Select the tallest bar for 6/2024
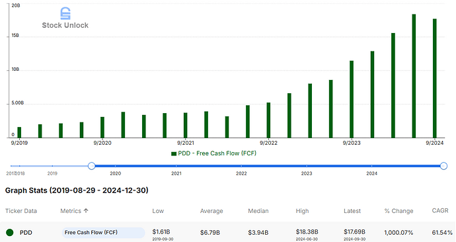This screenshot has height=242, width=456. [x=414, y=76]
